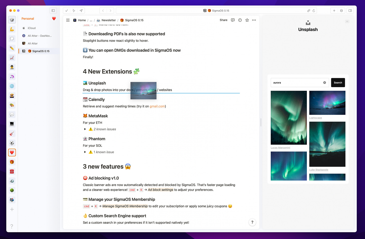The width and height of the screenshot is (365, 239).
Task: Click the Unsplash panel top-right icon
Action: click(x=347, y=22)
